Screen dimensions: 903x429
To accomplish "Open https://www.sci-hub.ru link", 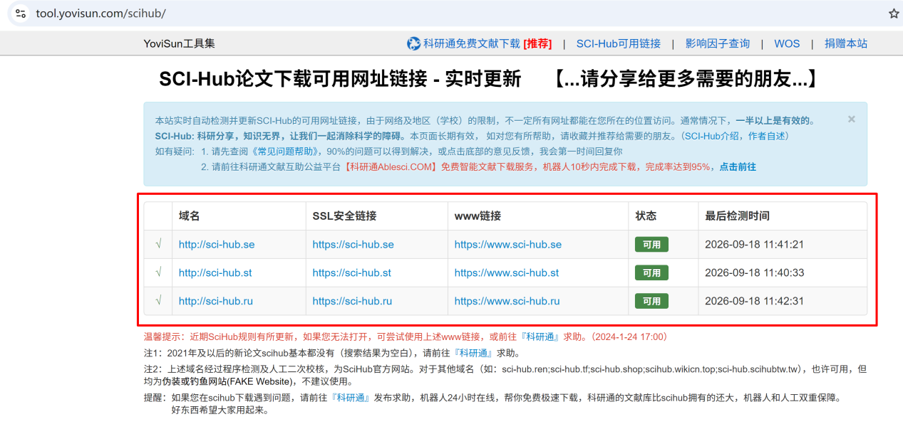I will 507,301.
